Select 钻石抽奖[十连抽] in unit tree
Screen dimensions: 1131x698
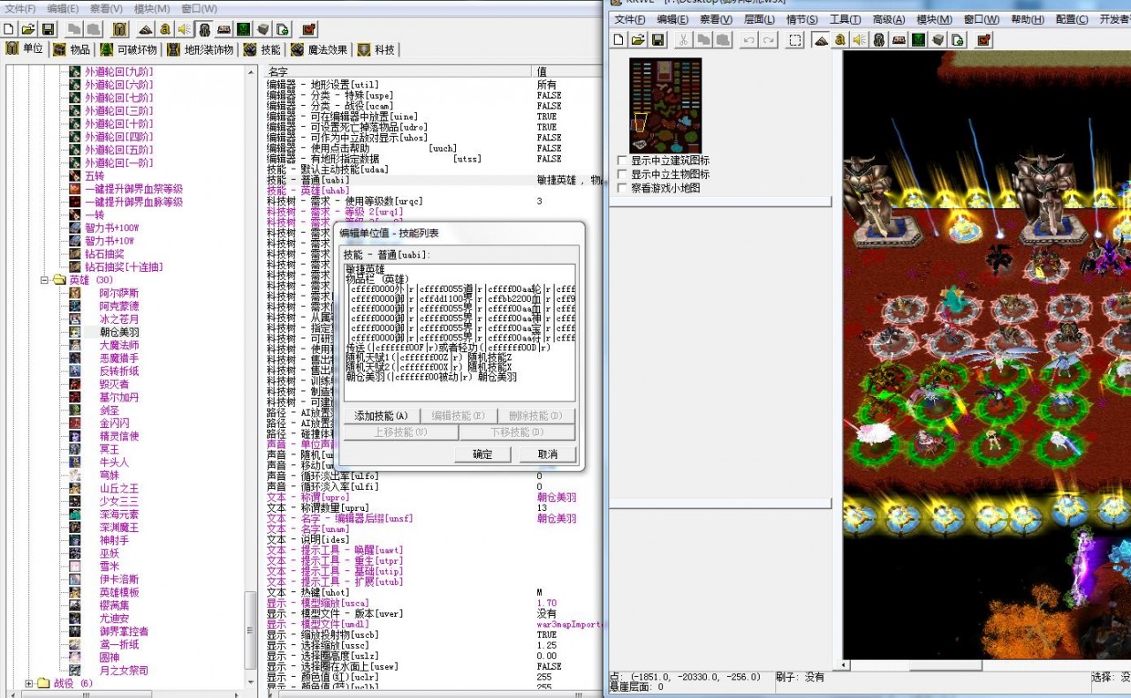coord(124,266)
